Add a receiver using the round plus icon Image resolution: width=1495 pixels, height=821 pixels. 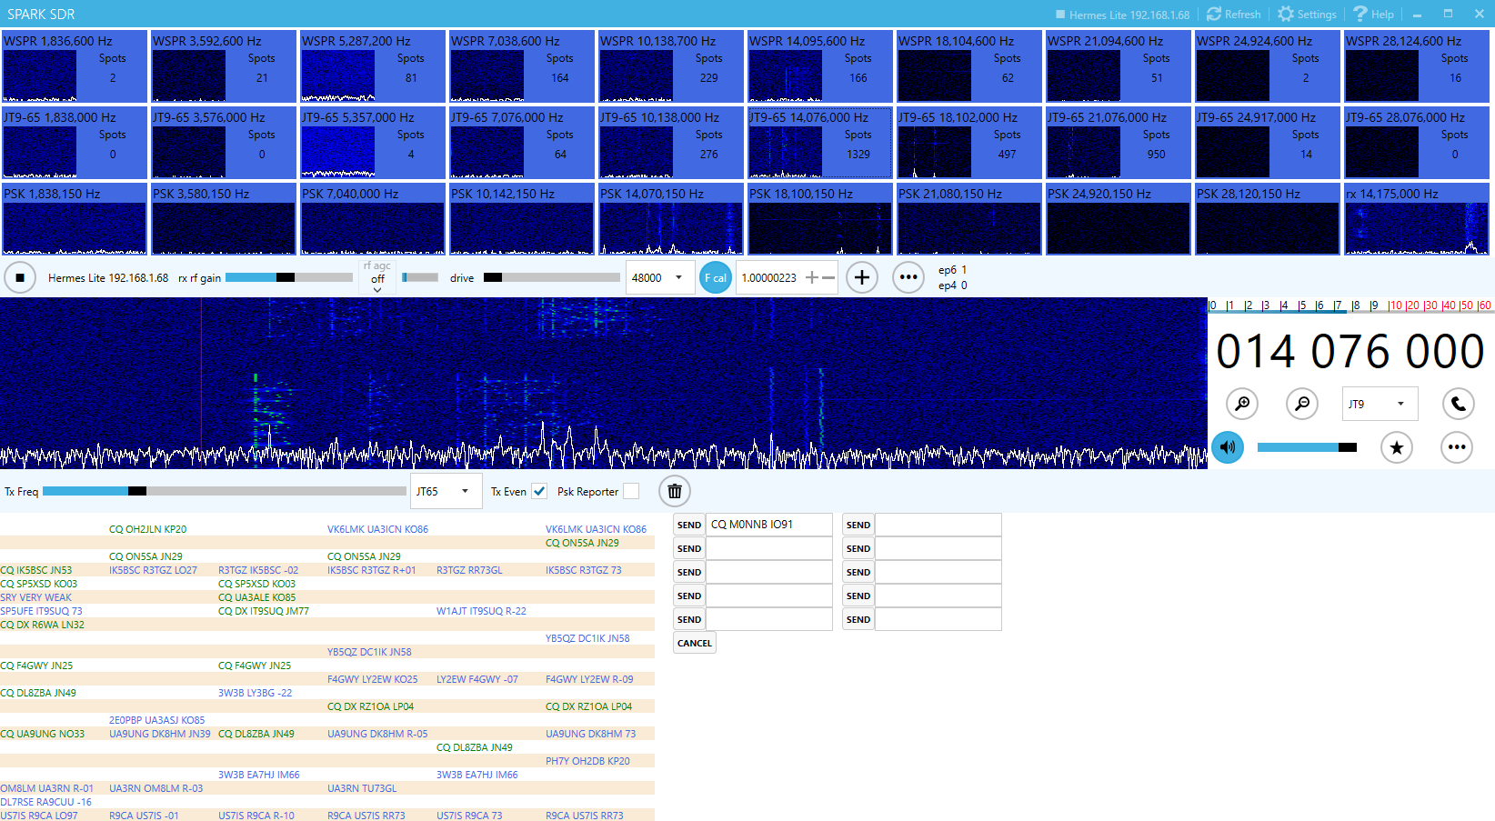[x=862, y=277]
